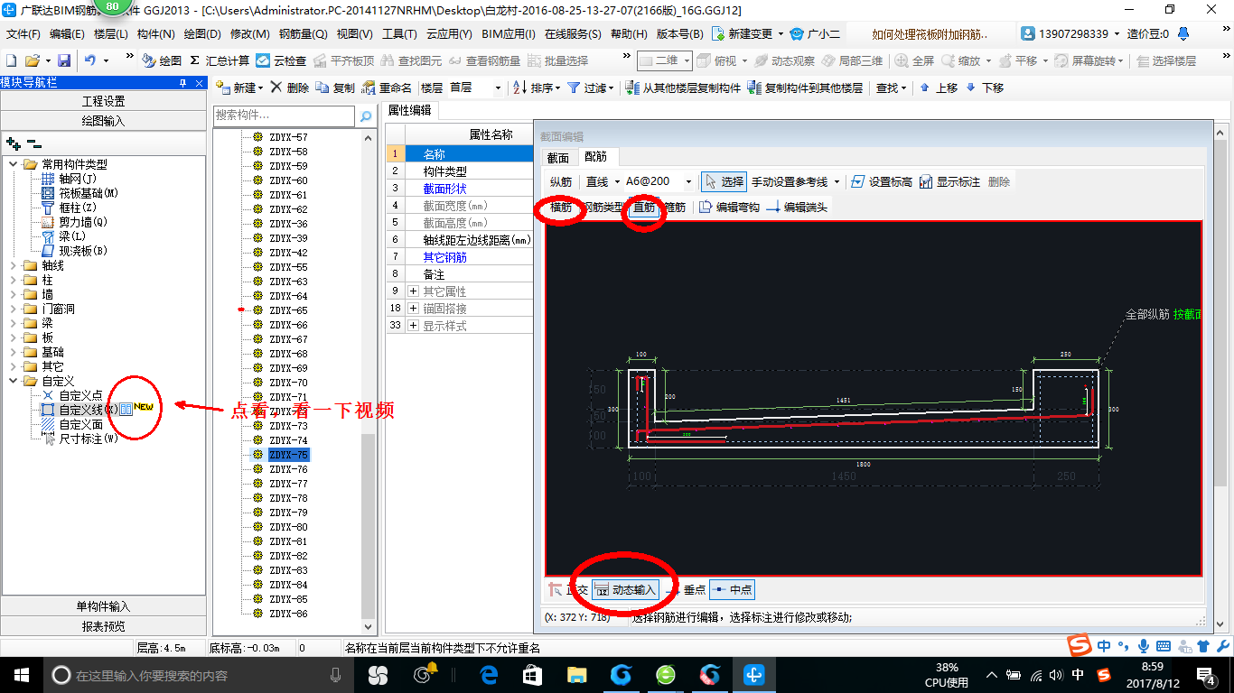This screenshot has width=1234, height=693.
Task: Click 设置标高 in section editor
Action: [882, 181]
